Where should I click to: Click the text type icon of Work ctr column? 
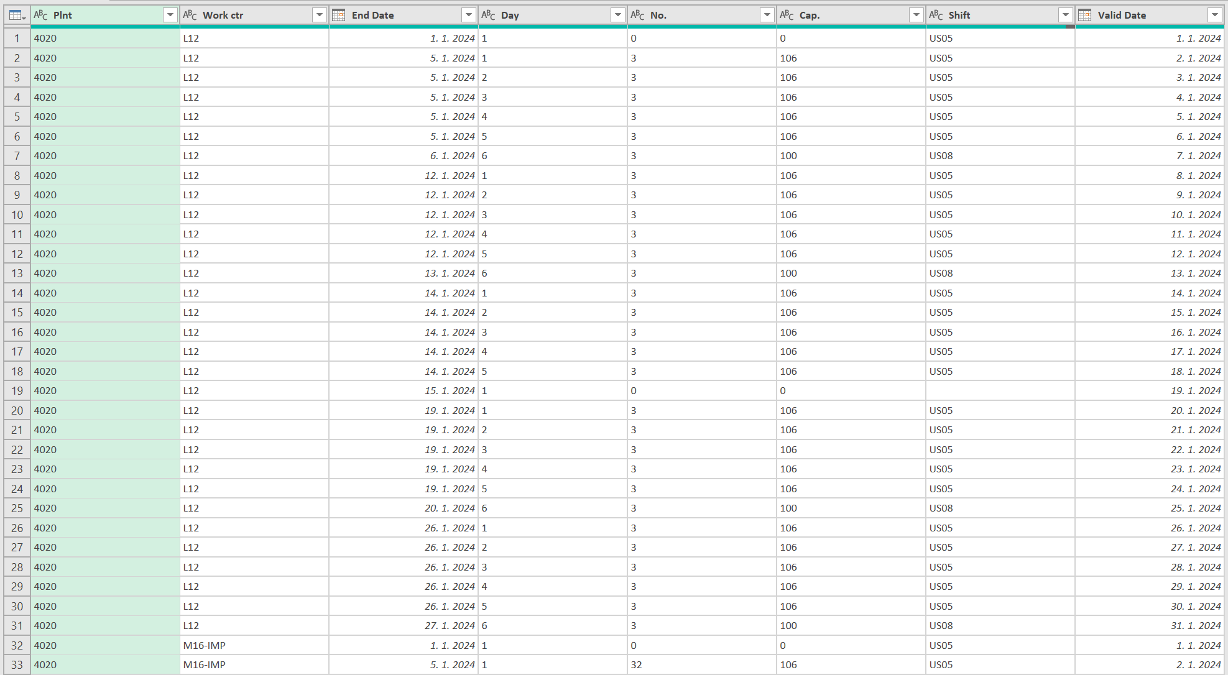190,15
